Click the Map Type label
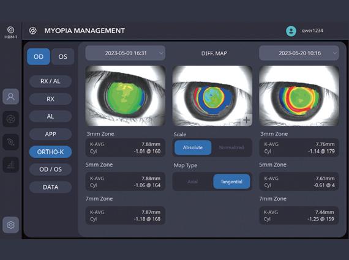 click(185, 165)
